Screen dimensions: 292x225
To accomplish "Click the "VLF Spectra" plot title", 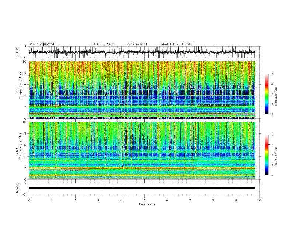I will [x=42, y=44].
